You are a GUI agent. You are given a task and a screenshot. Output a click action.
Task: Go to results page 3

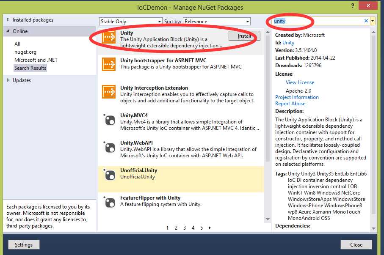(185, 228)
